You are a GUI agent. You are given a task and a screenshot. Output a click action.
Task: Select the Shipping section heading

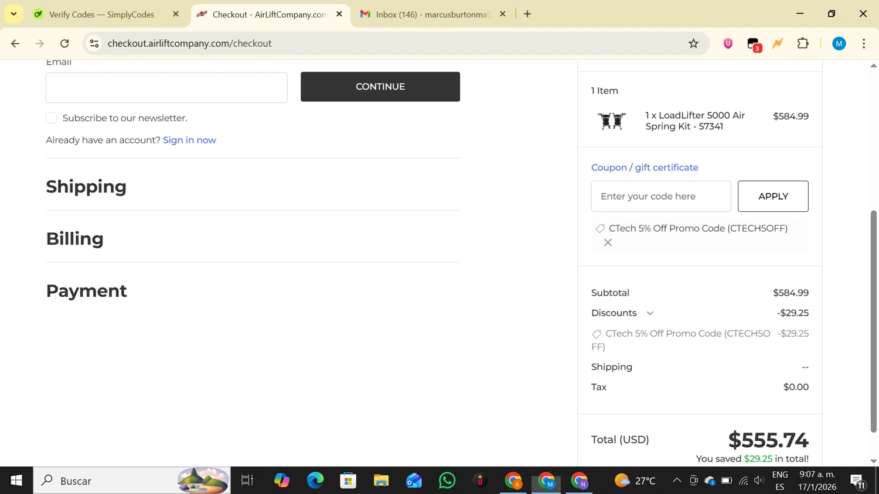[x=86, y=186]
